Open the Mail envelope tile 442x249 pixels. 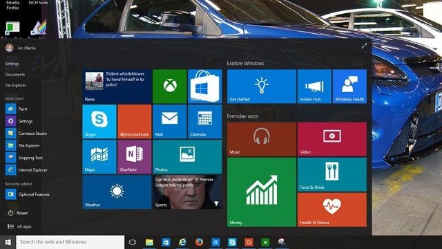click(x=170, y=122)
